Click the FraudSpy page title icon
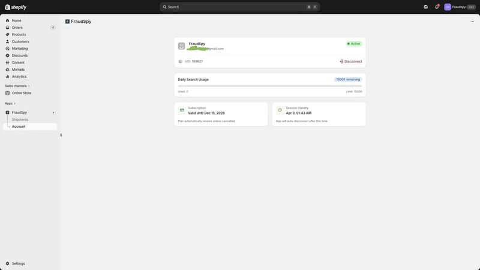This screenshot has height=270, width=480. (x=67, y=22)
